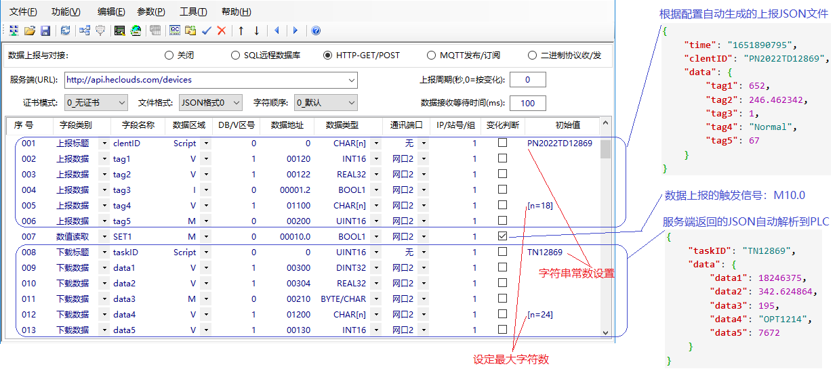Click the 上报周期 input field
The width and height of the screenshot is (837, 373).
click(x=528, y=80)
